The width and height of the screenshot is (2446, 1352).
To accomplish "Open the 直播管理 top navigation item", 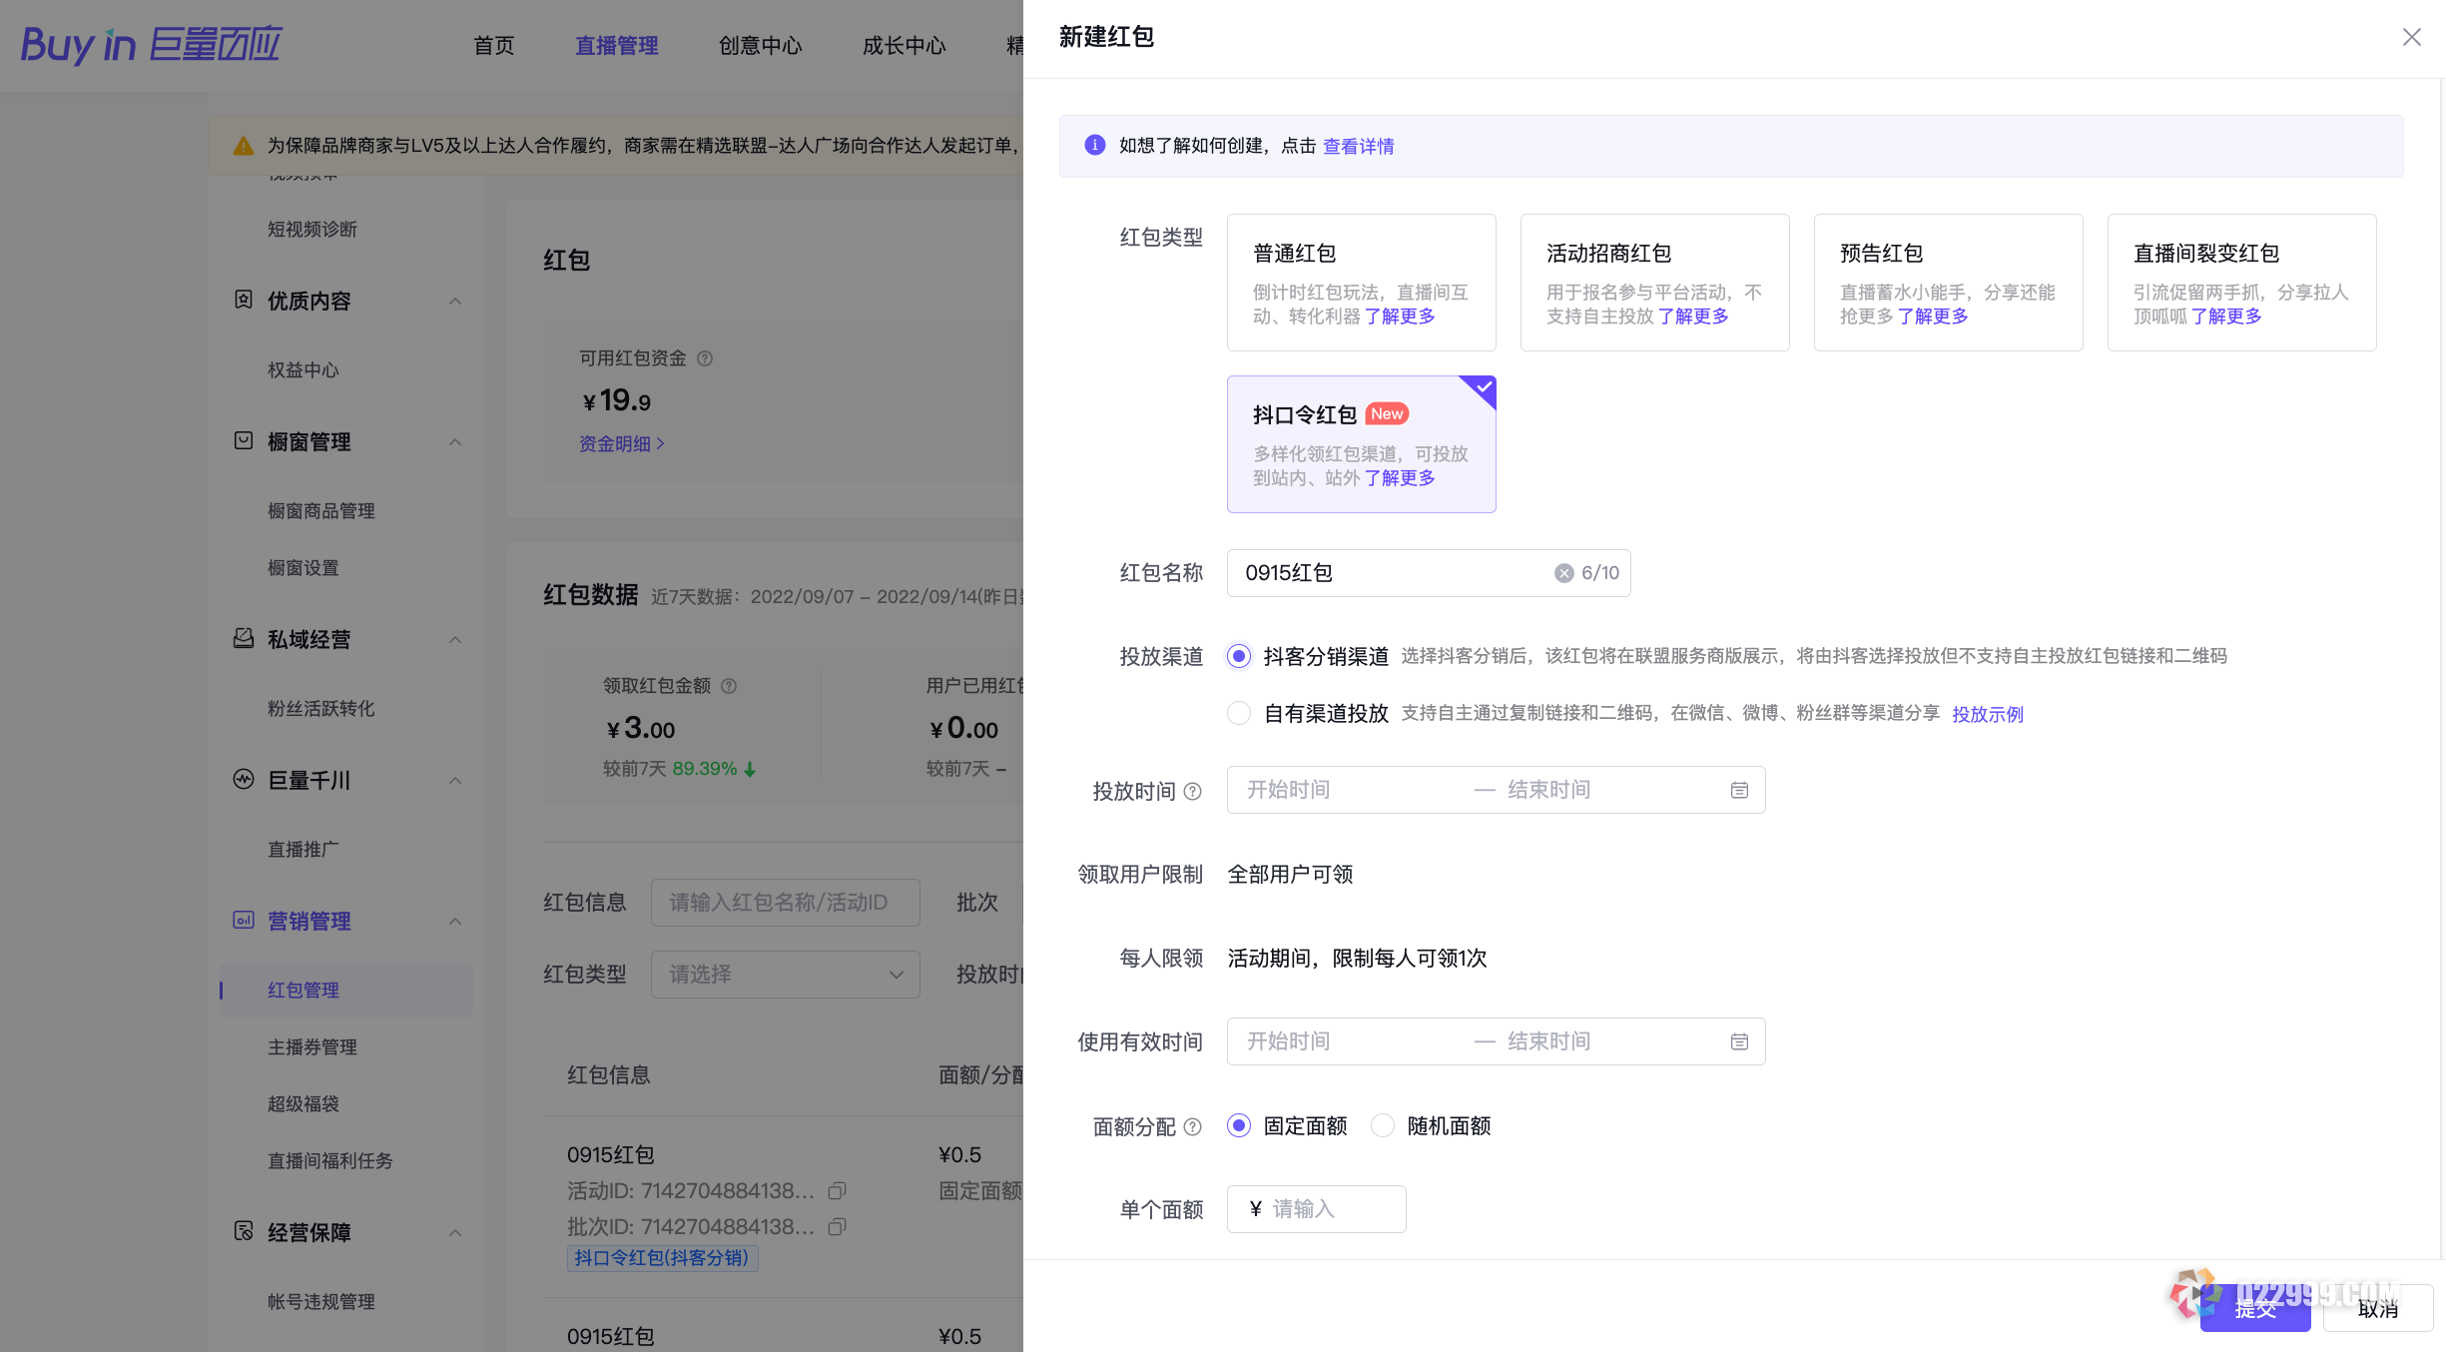I will (617, 45).
